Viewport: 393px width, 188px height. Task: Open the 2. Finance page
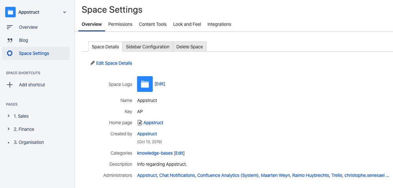24,129
